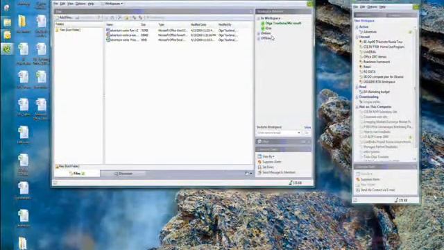
Task: Click the Add Files toolbar button
Action: point(64,17)
